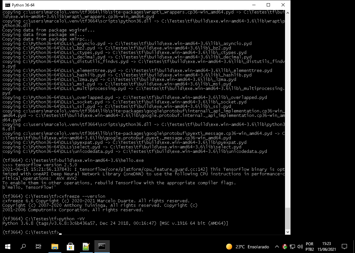The image size is (355, 253).
Task: Select the active Command Prompt taskbar icon
Action: [102, 247]
